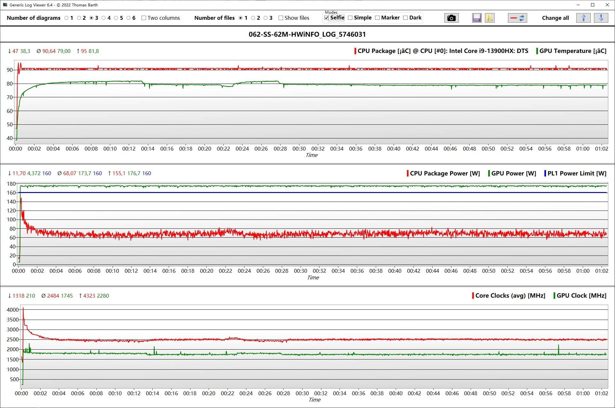Click the Change all down arrow
Viewport: 615px width, 408px height.
tap(601, 18)
